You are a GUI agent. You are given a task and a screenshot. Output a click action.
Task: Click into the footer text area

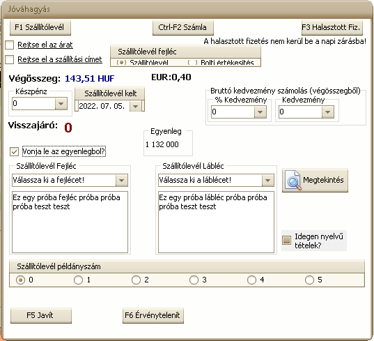point(216,222)
